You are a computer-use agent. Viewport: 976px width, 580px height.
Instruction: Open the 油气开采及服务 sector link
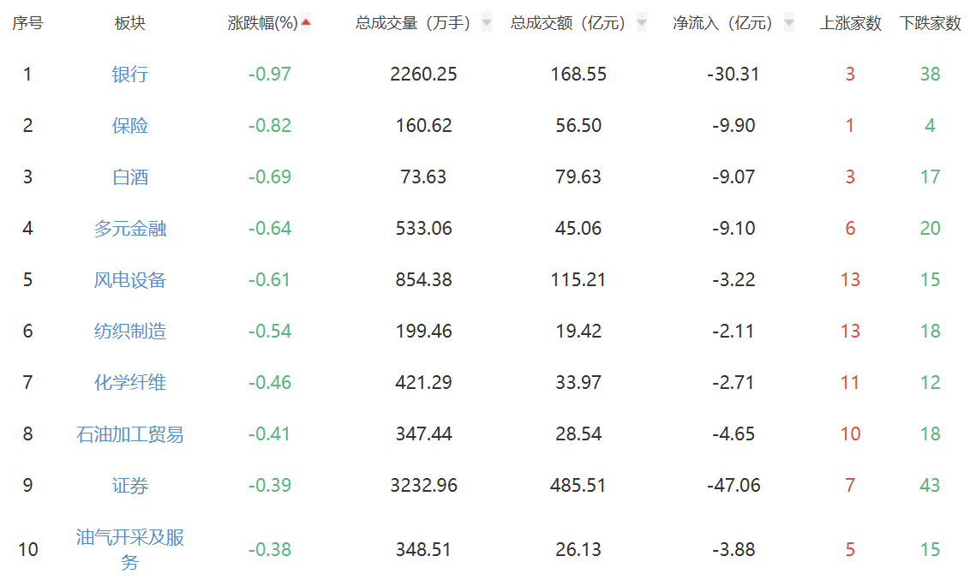click(130, 549)
